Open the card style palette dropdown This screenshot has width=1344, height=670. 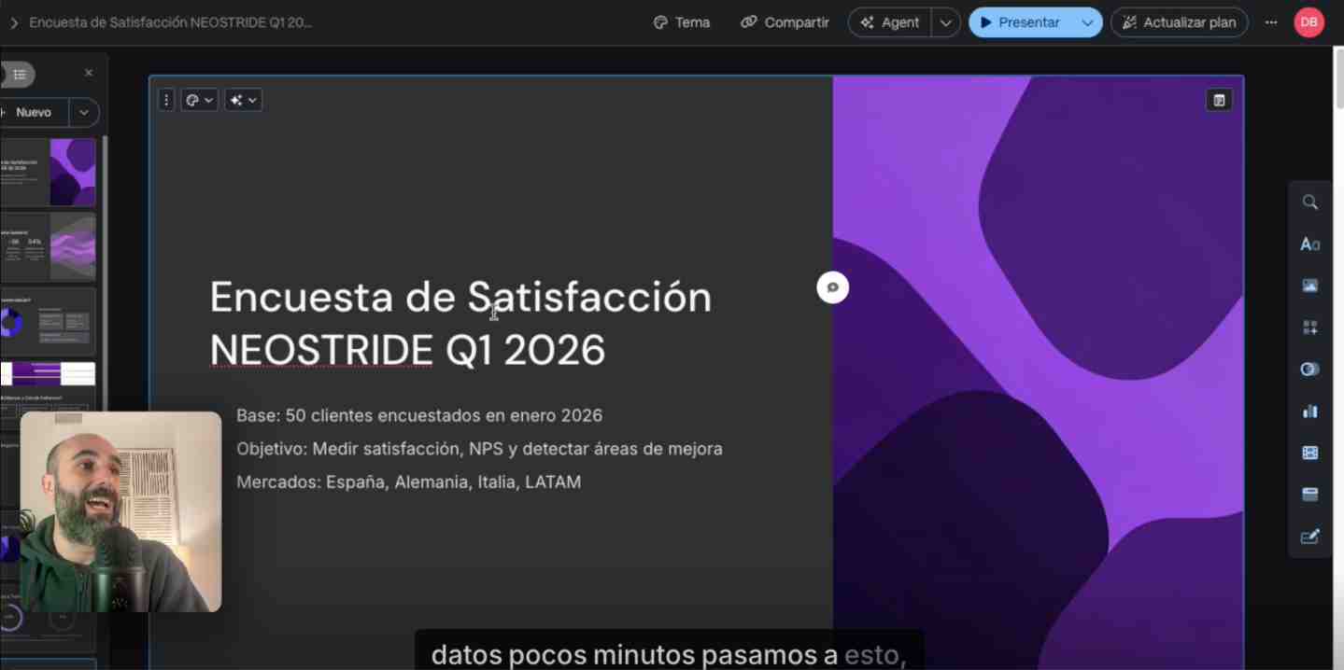coord(200,100)
